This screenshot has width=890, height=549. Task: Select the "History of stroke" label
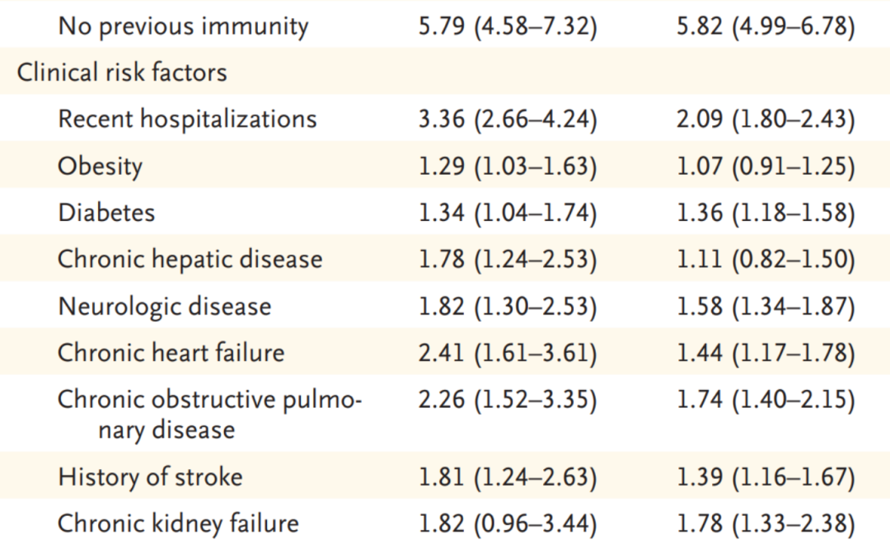point(150,476)
